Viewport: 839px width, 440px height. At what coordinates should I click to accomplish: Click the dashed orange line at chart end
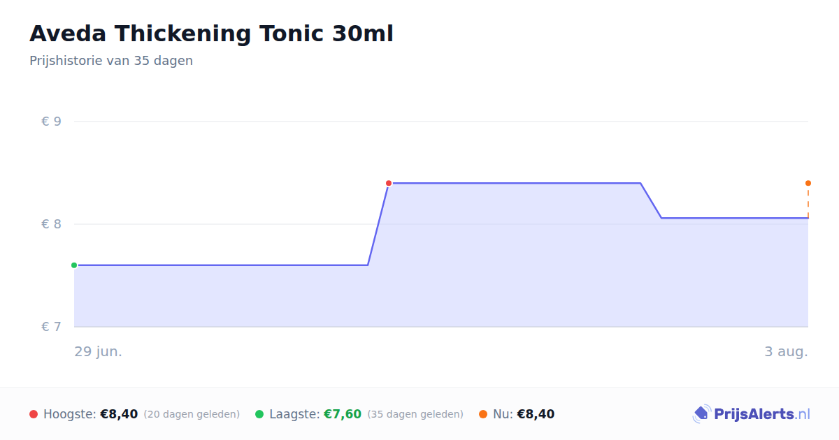808,203
